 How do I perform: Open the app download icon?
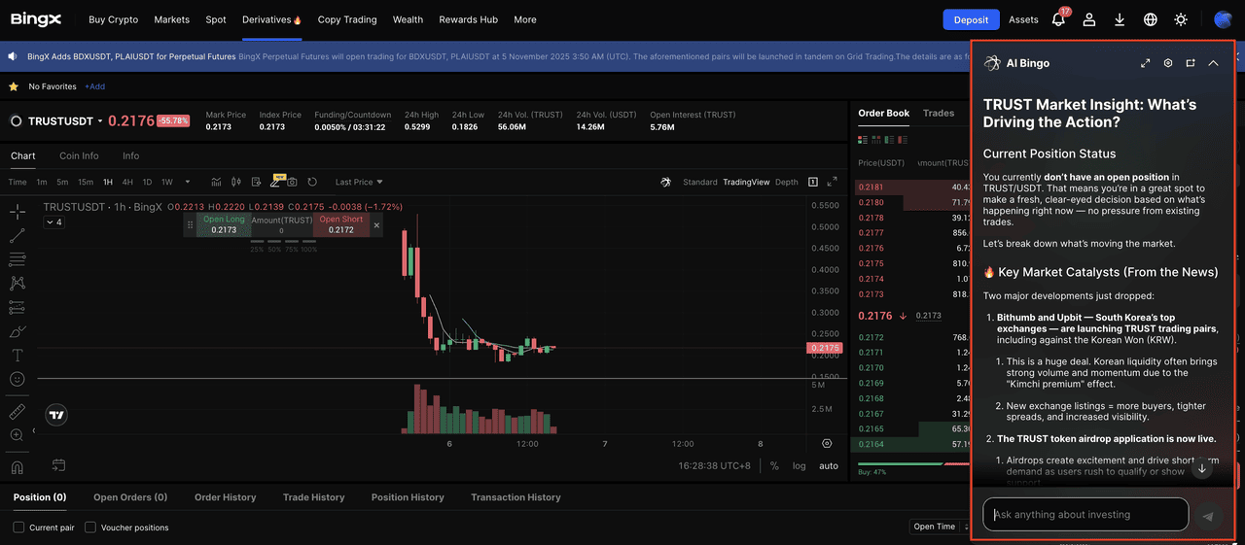pyautogui.click(x=1120, y=19)
